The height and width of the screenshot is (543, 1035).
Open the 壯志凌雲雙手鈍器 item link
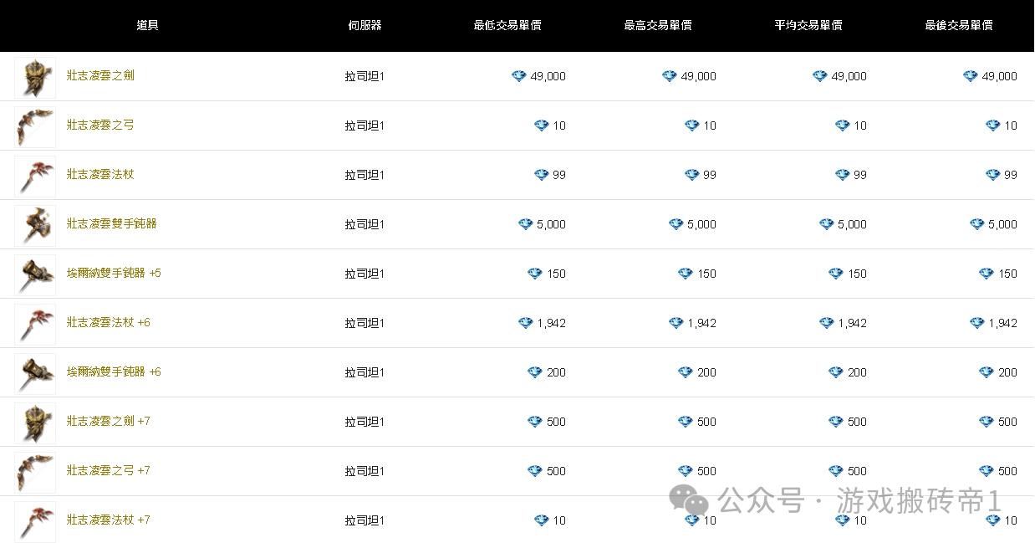pyautogui.click(x=112, y=223)
